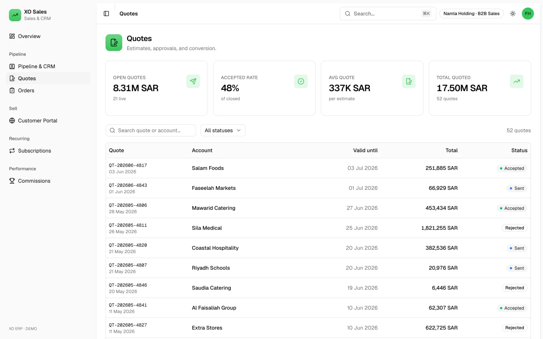Open the Namla Holding · B2B Sales switcher

[471, 14]
